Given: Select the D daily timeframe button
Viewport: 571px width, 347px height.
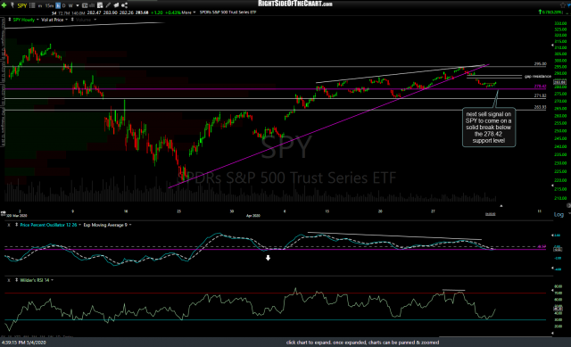Looking at the screenshot, I should point(63,5).
